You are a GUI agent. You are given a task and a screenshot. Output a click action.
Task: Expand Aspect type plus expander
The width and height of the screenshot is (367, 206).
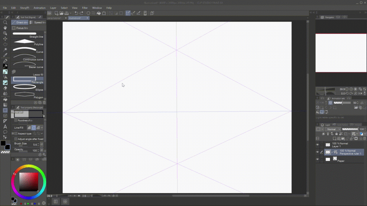13,134
